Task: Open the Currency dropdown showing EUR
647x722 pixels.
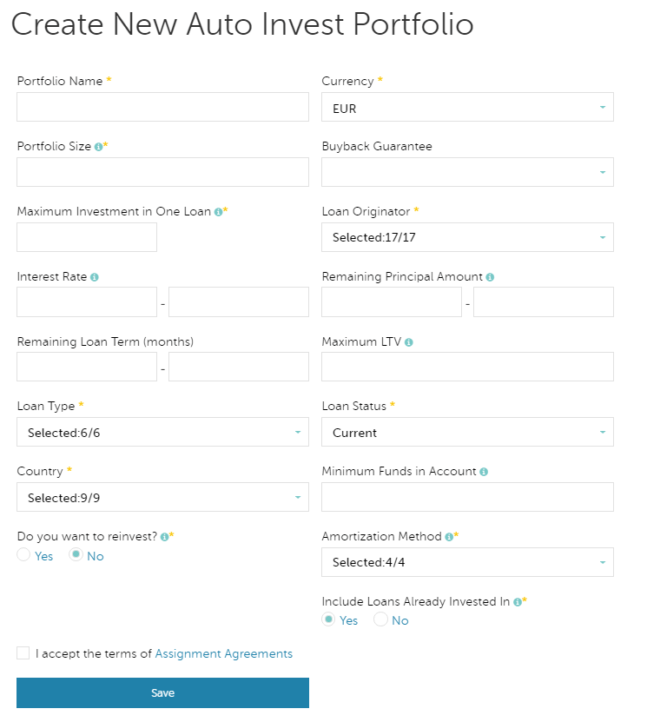Action: click(x=467, y=108)
